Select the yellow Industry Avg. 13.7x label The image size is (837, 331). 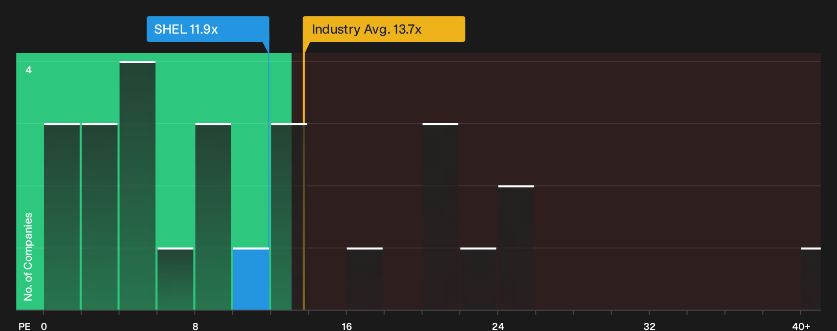tap(384, 29)
